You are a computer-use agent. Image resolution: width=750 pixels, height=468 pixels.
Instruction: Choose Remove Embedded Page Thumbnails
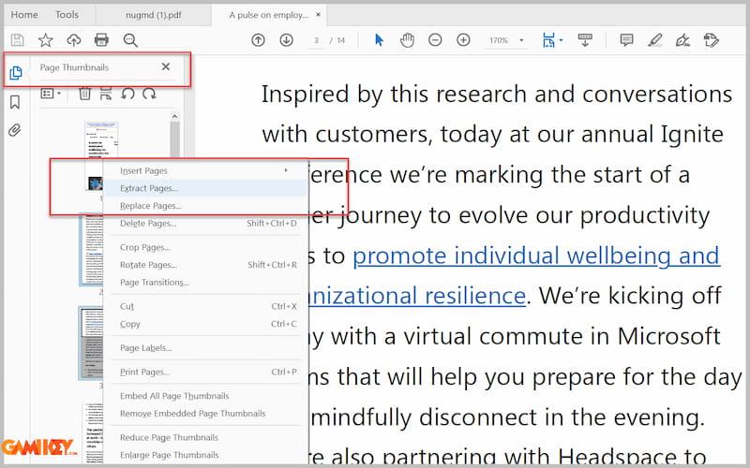[x=205, y=414]
